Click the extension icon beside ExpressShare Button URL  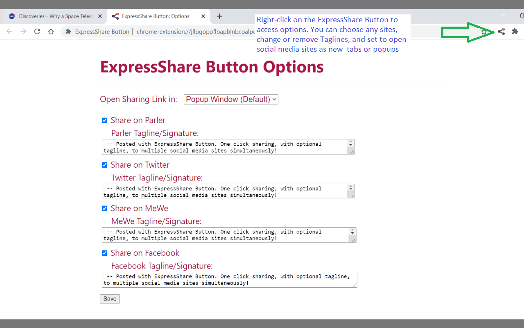pos(68,32)
